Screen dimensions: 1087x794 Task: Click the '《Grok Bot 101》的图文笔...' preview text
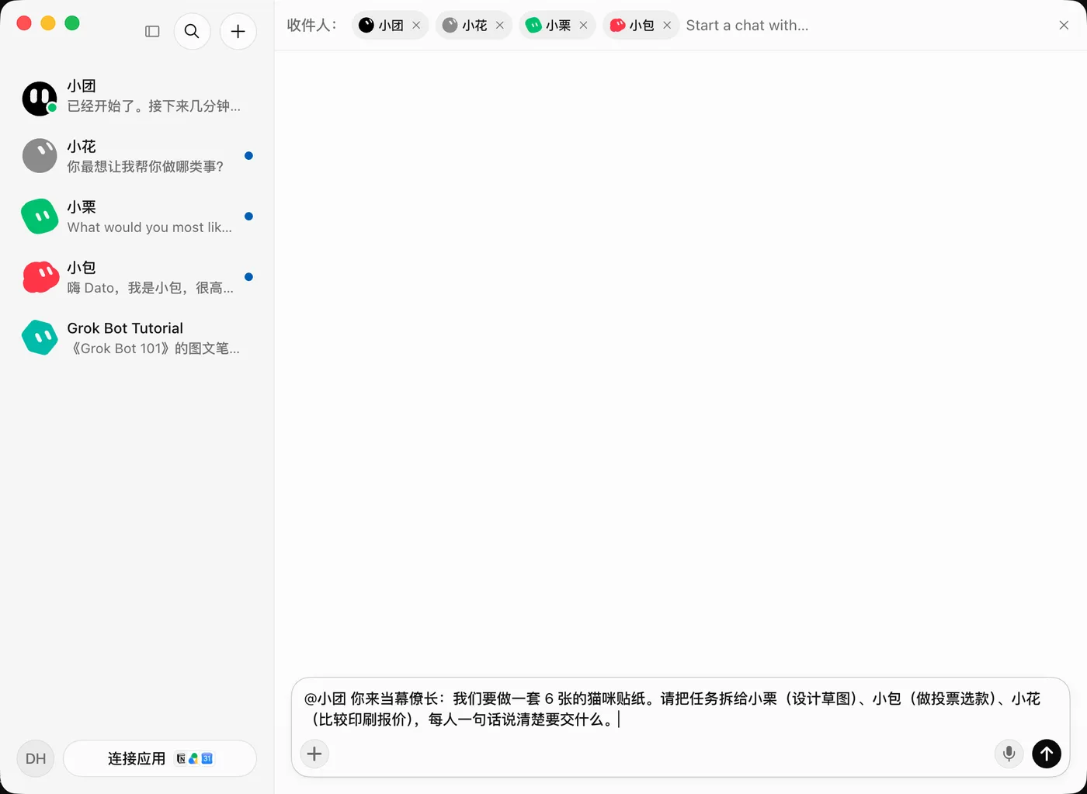[154, 348]
